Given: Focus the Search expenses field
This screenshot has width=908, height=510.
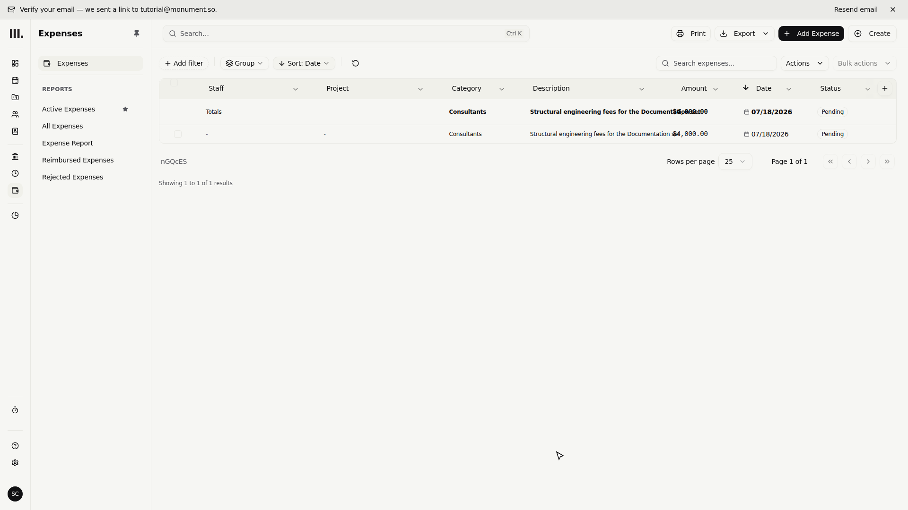Looking at the screenshot, I should (x=716, y=63).
